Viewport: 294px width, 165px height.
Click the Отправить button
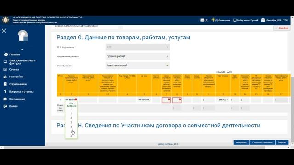(241, 143)
